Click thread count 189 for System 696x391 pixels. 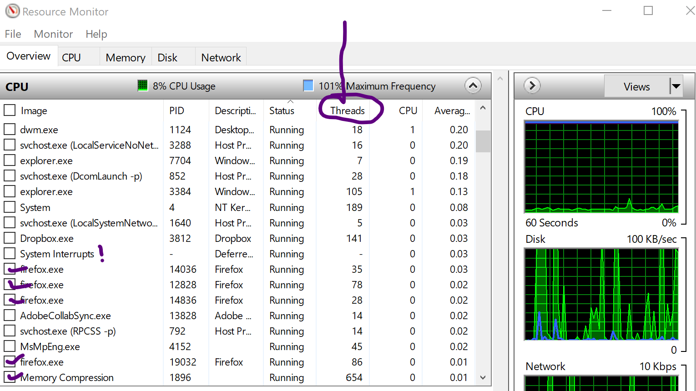point(354,207)
